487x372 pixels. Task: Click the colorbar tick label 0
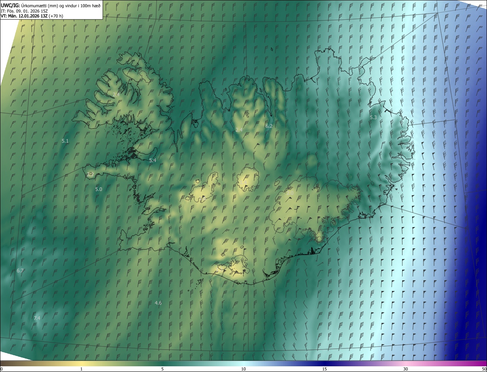(2, 369)
